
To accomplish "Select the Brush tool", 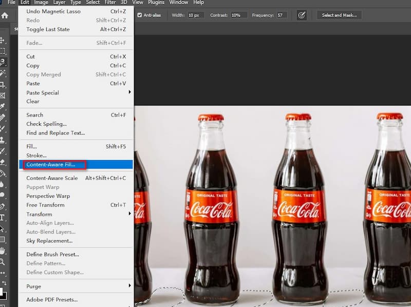I will [3, 128].
